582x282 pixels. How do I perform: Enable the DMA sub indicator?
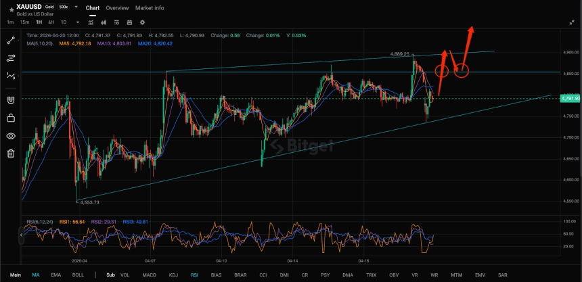click(x=348, y=275)
